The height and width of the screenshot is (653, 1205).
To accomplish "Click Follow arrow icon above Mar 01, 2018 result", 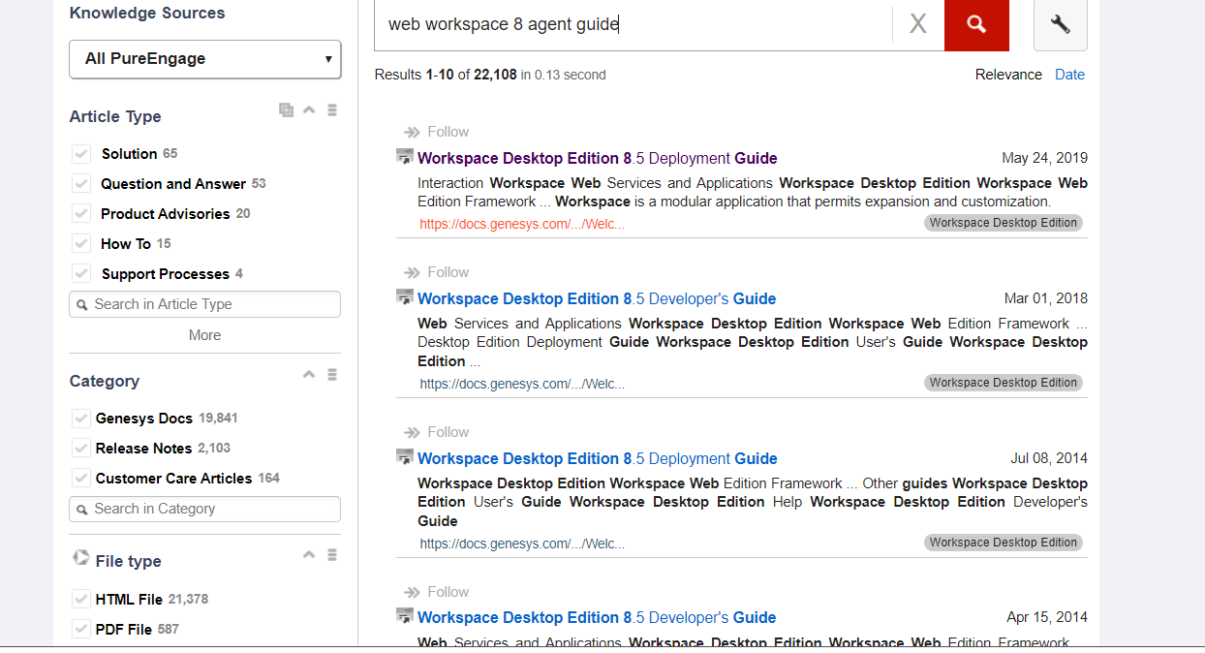I will point(412,272).
